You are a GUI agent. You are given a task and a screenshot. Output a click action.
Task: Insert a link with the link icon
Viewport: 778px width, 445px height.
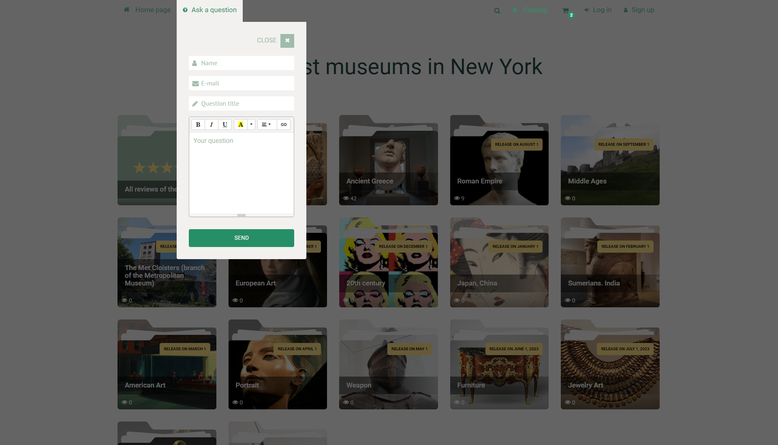point(284,125)
